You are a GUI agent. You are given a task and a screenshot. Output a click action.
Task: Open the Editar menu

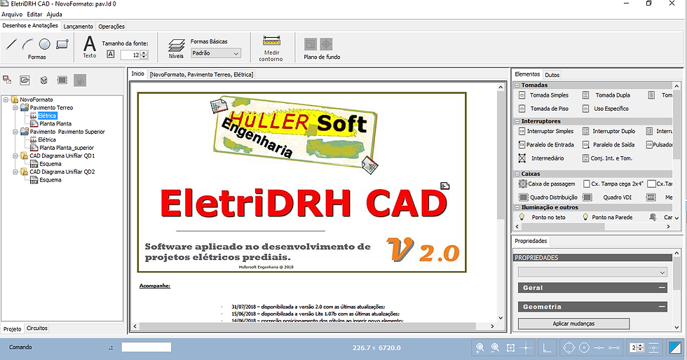[34, 14]
